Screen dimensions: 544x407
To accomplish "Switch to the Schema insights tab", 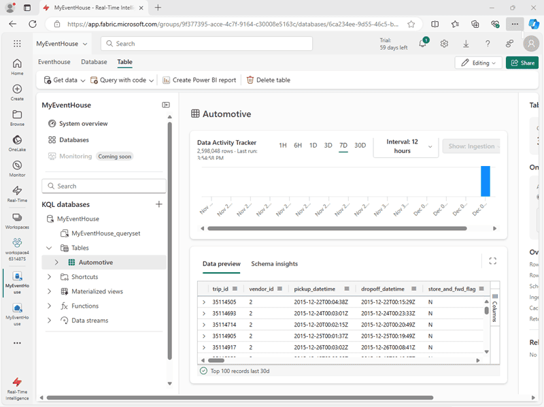I will click(x=274, y=263).
